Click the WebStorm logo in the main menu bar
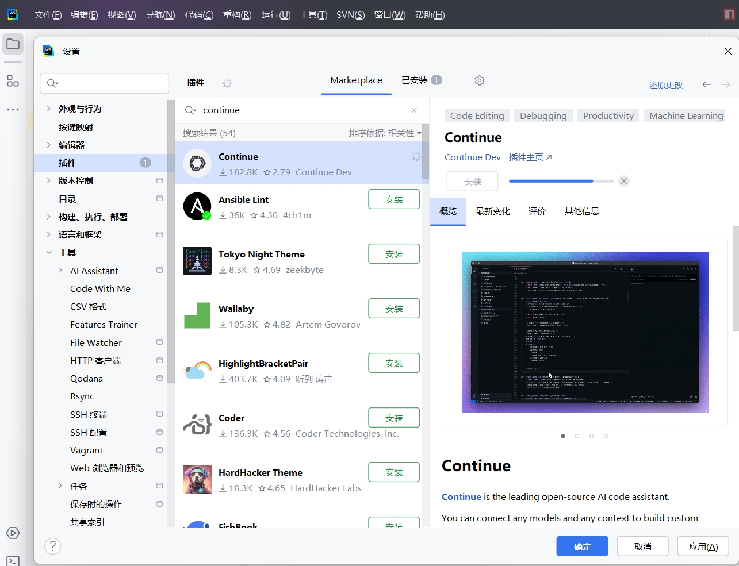739x566 pixels. pos(13,14)
